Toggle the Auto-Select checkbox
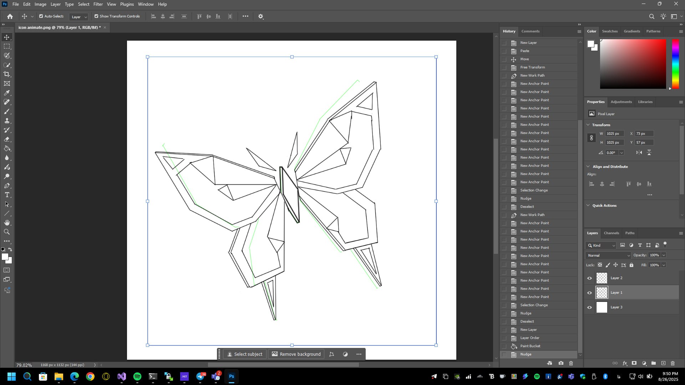Image resolution: width=685 pixels, height=385 pixels. 41,16
